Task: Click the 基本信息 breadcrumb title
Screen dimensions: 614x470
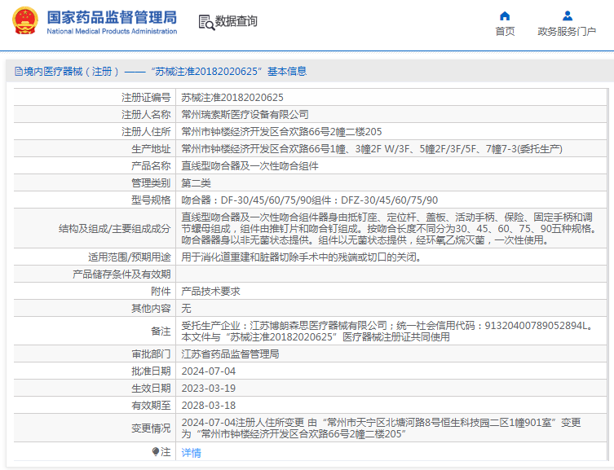Action: tap(287, 71)
